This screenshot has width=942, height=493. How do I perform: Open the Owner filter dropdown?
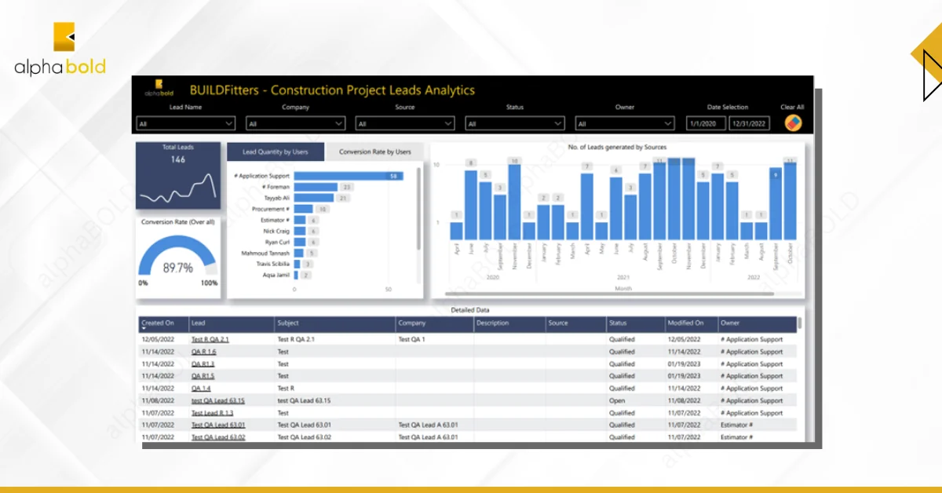(x=625, y=123)
